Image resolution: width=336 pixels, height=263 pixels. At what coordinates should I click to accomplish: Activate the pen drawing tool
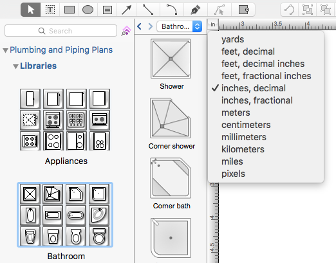[x=195, y=10]
